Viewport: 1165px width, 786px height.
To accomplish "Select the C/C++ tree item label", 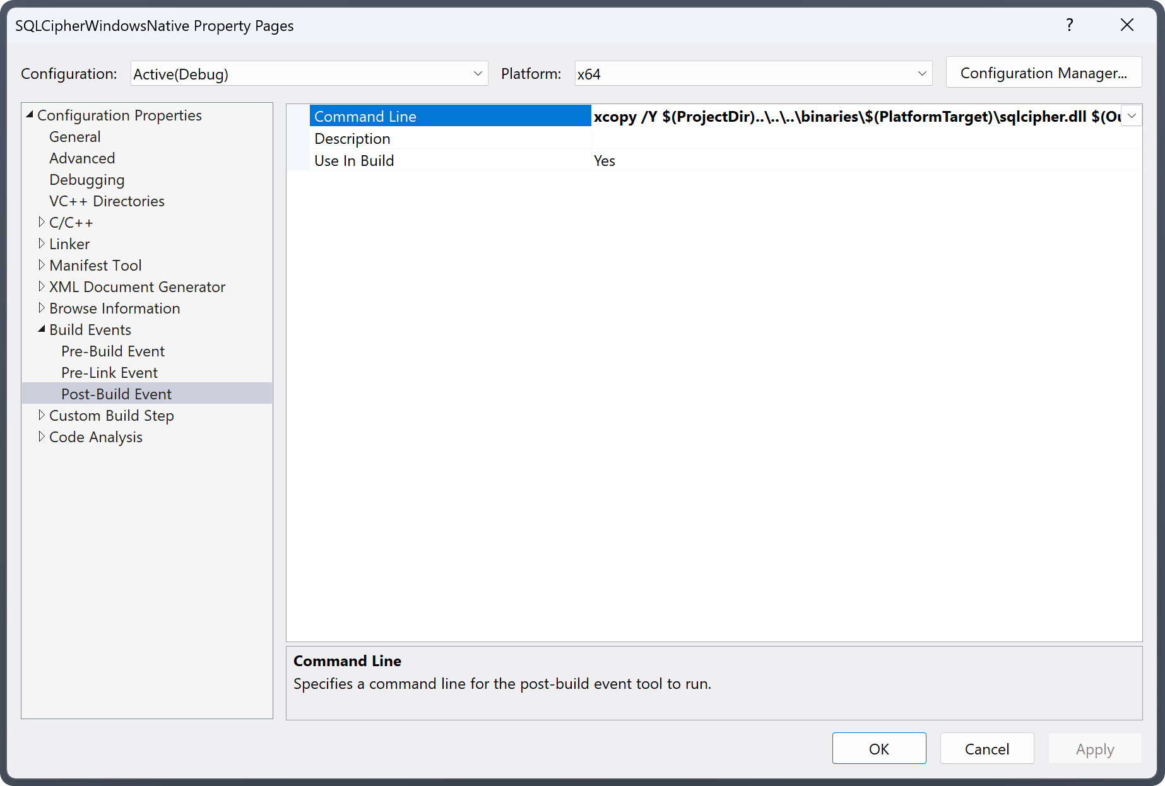I will point(71,223).
